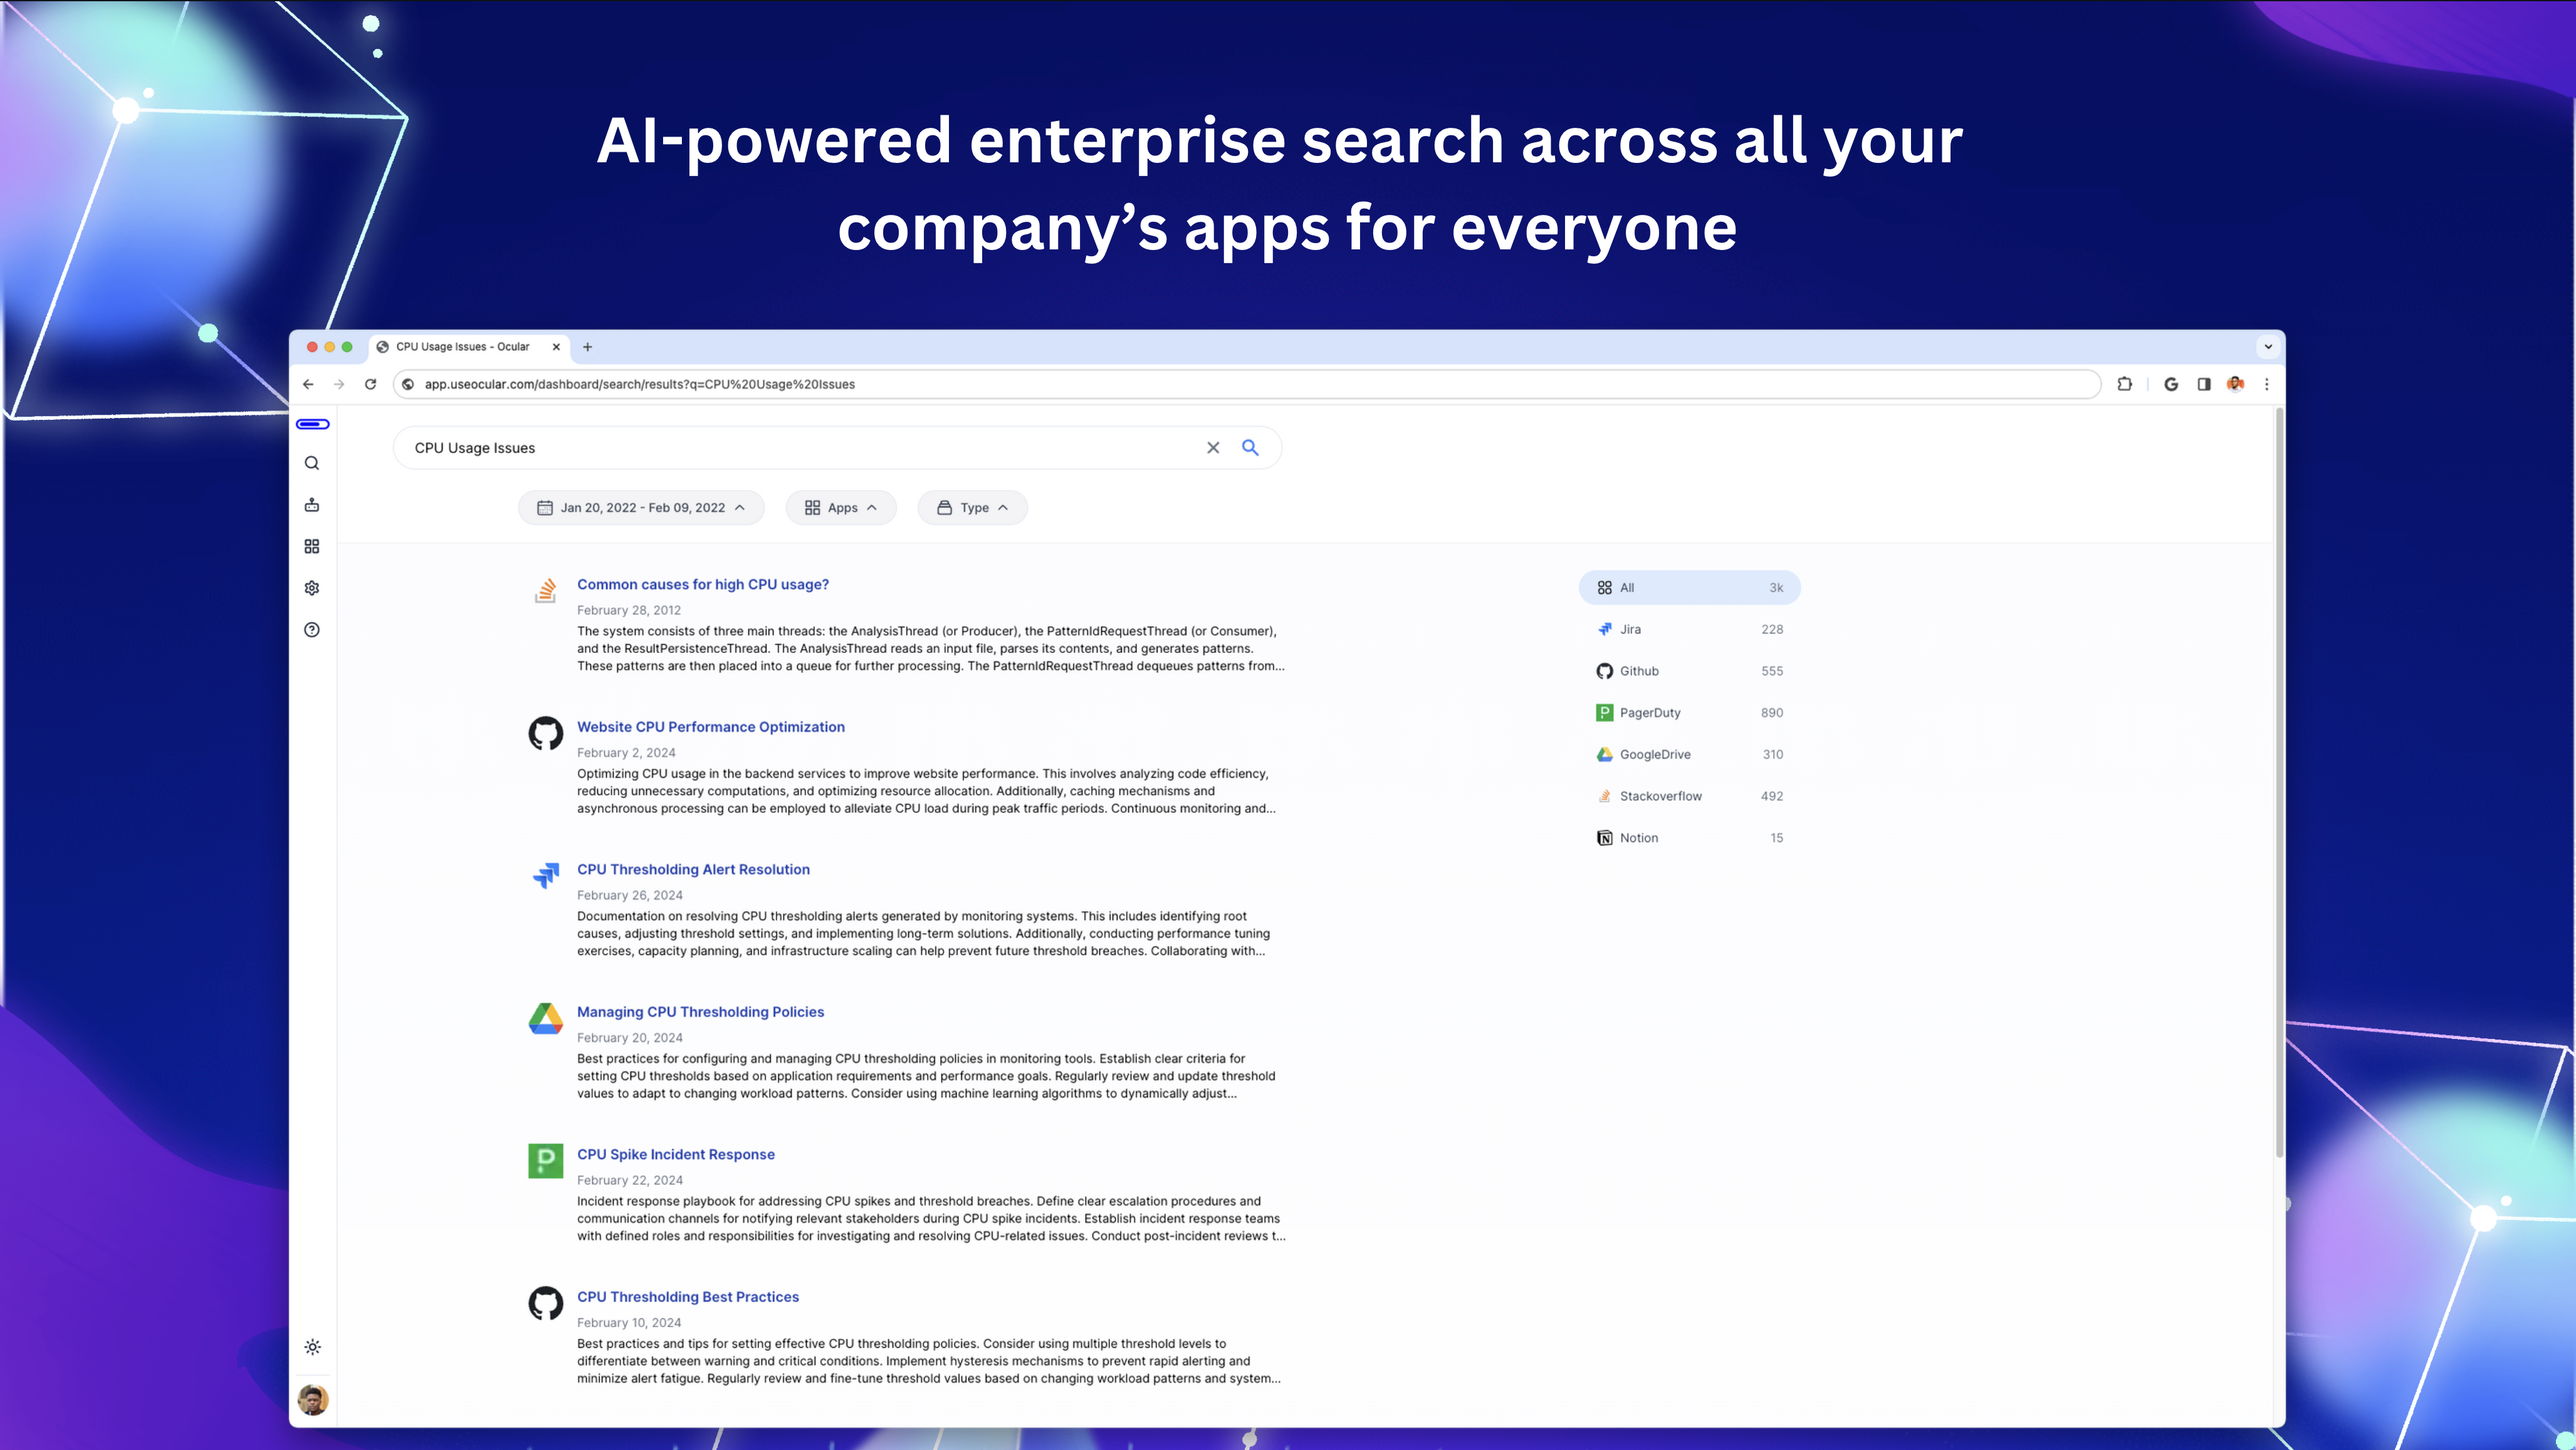Open 'CPU Spike Incident Response' result
Image resolution: width=2576 pixels, height=1450 pixels.
(x=675, y=1154)
